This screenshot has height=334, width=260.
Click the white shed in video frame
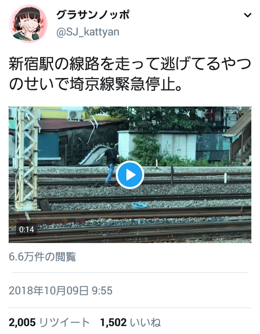pos(157,145)
